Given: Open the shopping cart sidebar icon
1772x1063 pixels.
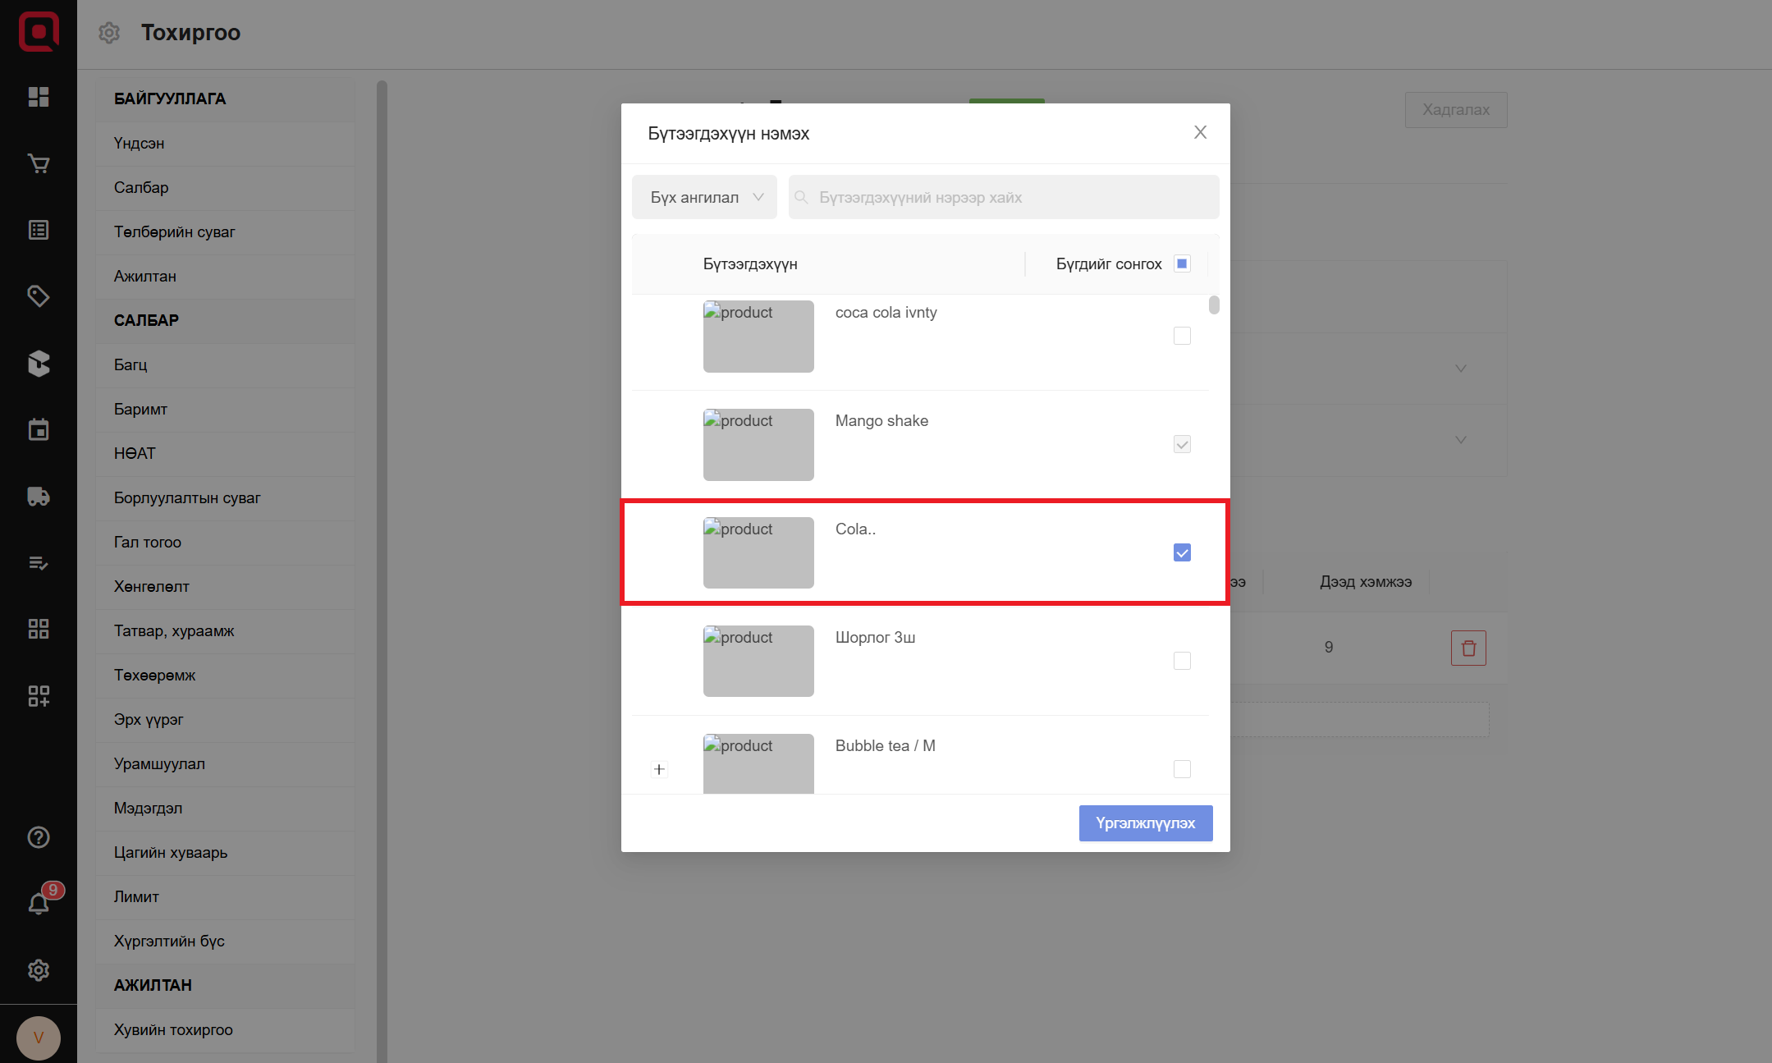Looking at the screenshot, I should pyautogui.click(x=39, y=164).
